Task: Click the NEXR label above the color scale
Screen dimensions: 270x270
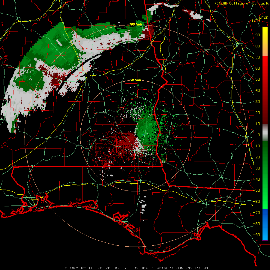Action: (x=264, y=18)
